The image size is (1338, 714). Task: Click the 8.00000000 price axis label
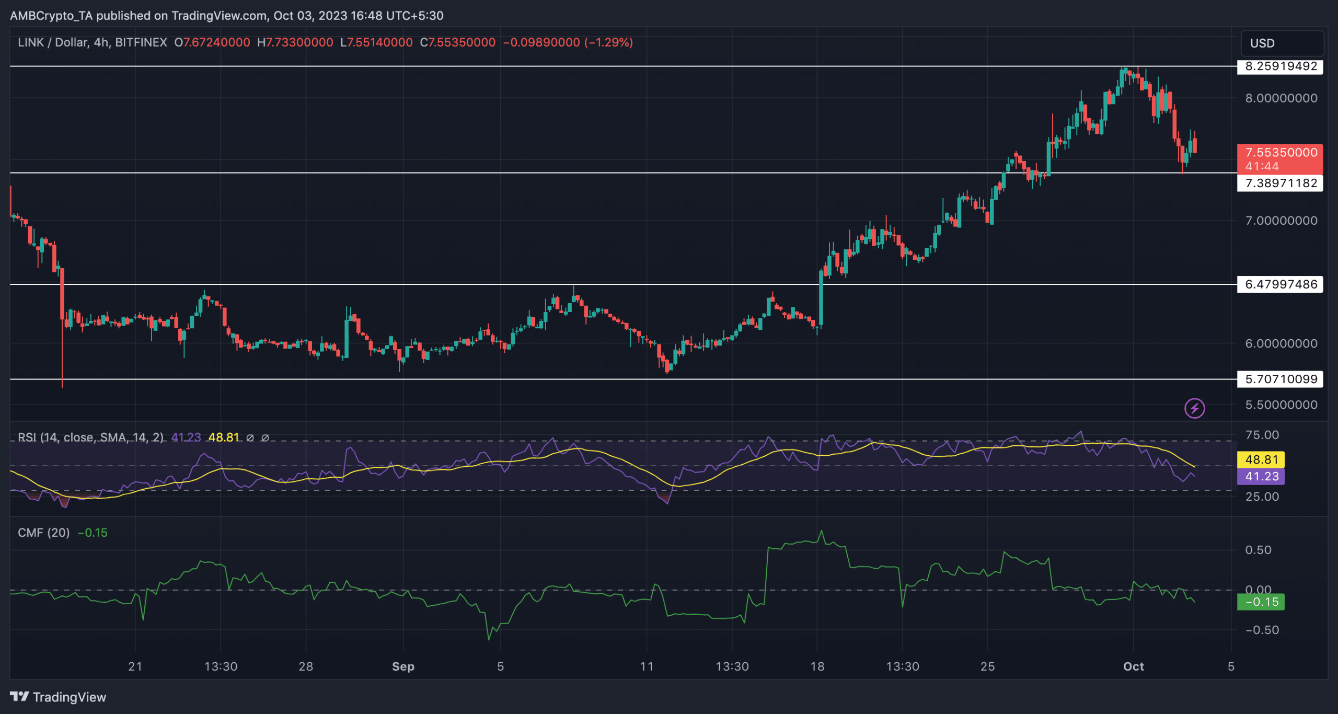point(1281,98)
